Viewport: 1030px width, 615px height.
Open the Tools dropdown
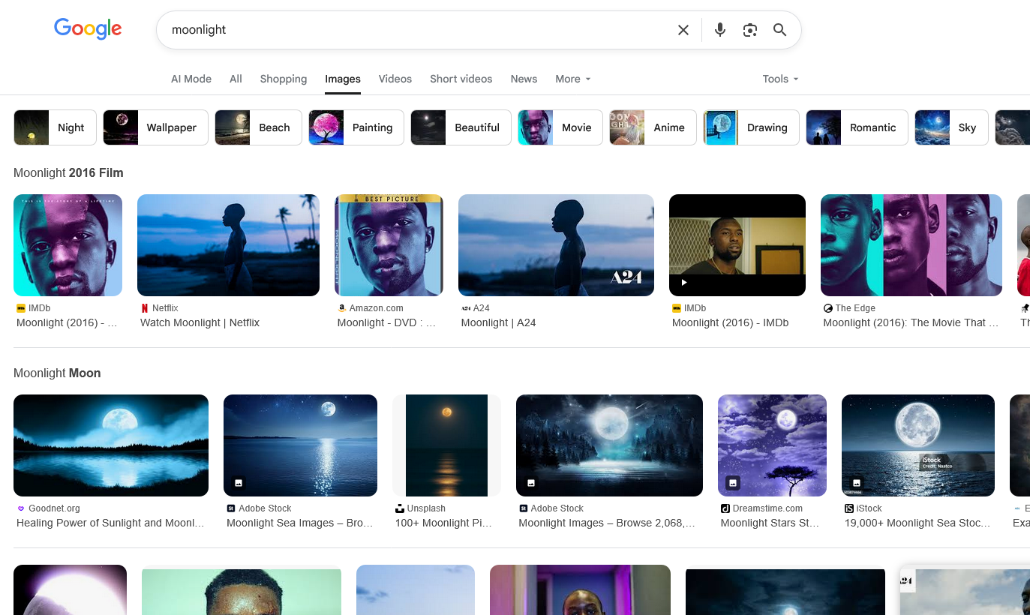pos(781,79)
